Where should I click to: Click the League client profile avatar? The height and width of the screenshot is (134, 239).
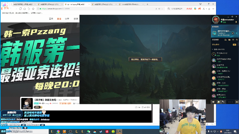pos(216,20)
